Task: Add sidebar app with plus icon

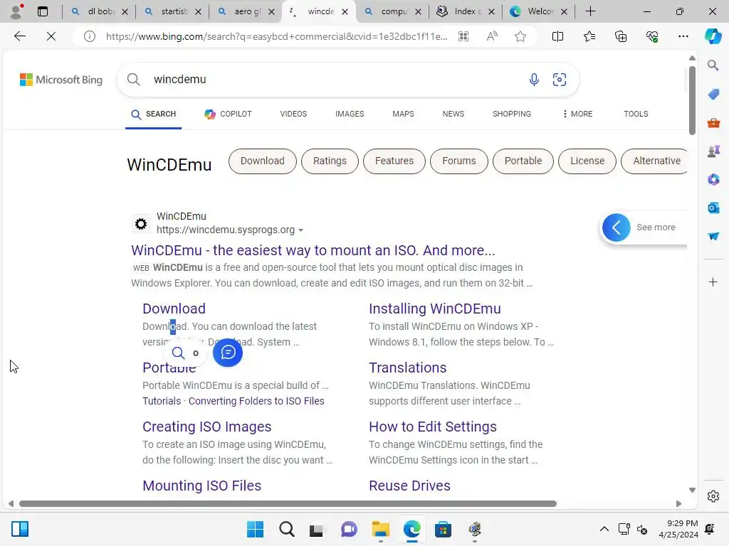Action: pos(713,282)
